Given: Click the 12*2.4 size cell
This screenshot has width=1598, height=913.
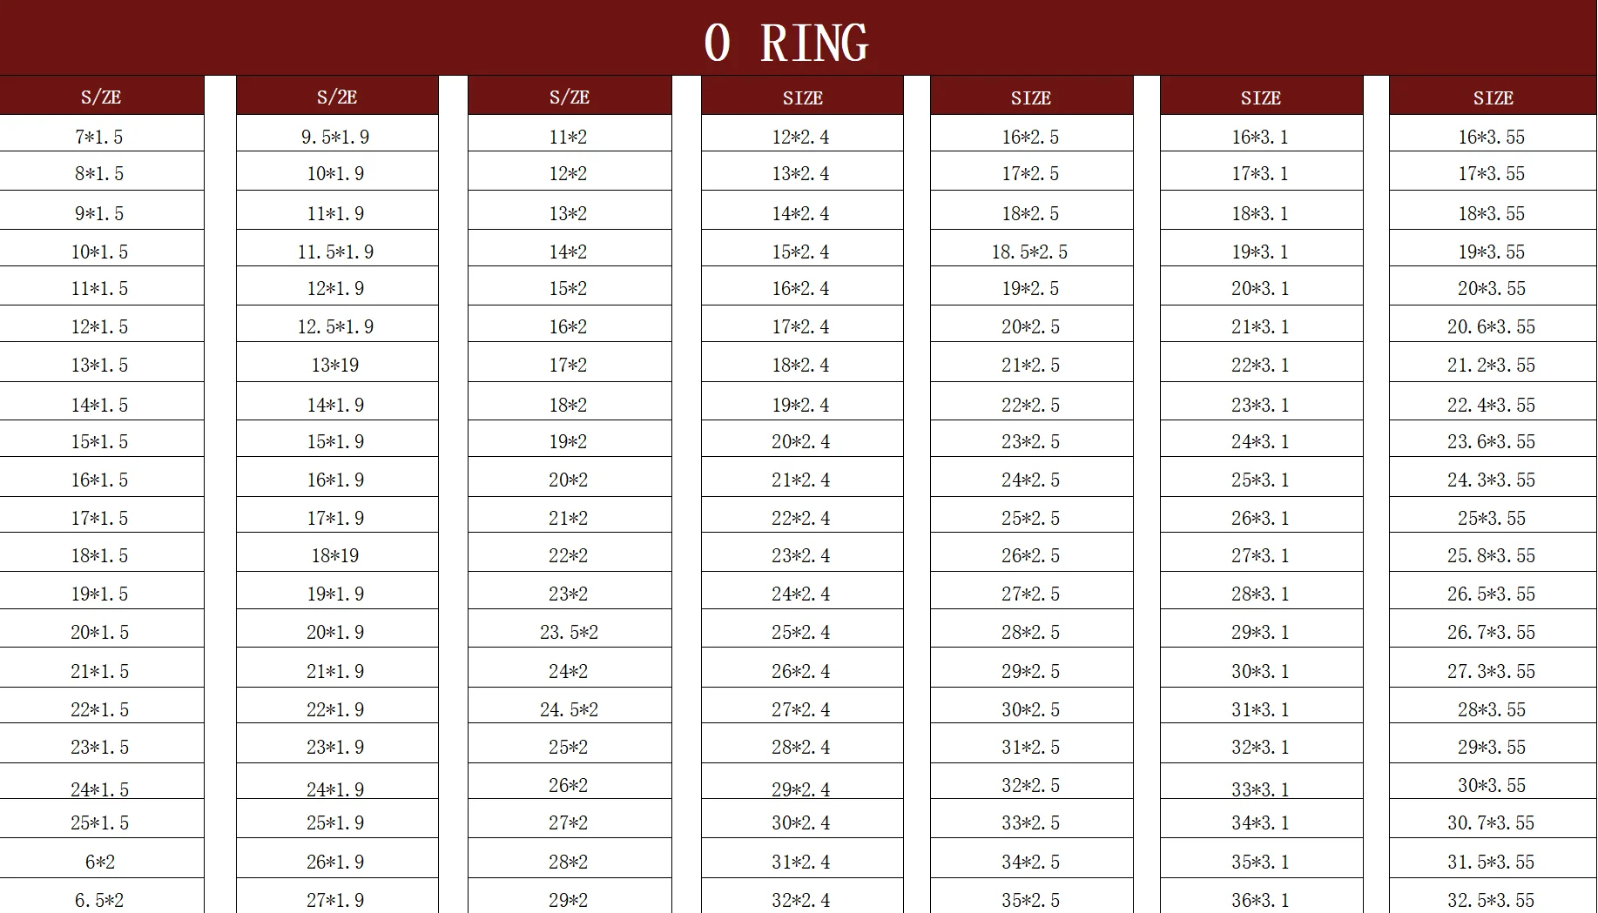Looking at the screenshot, I should [x=801, y=137].
